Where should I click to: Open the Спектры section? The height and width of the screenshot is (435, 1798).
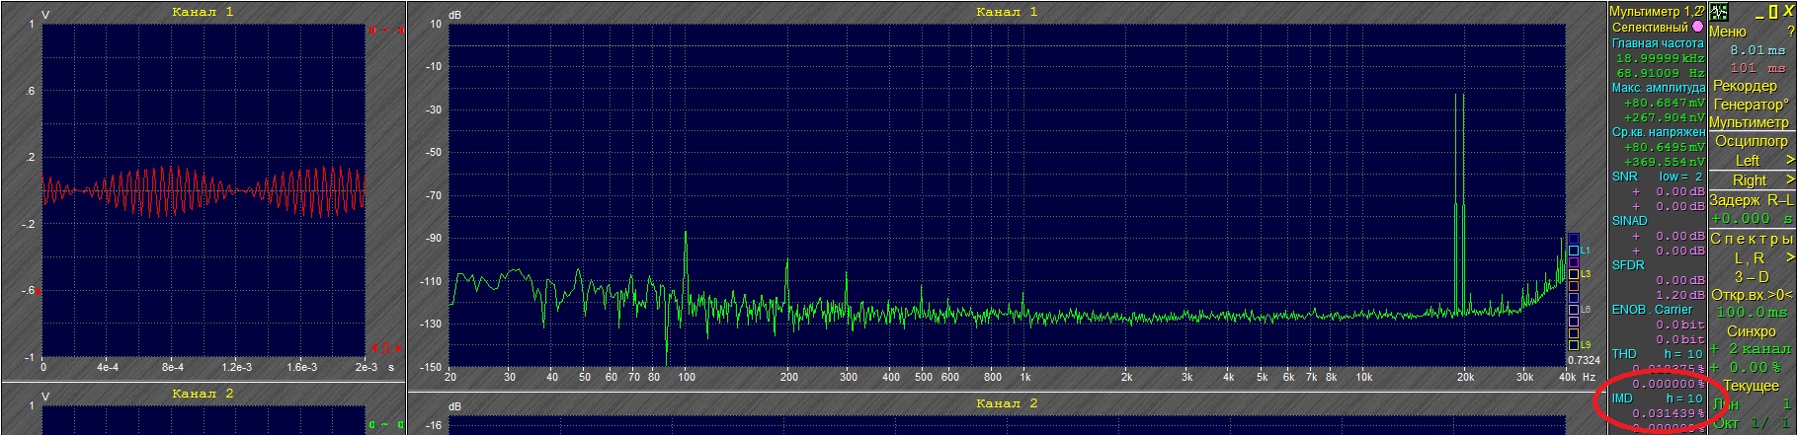coord(1752,239)
